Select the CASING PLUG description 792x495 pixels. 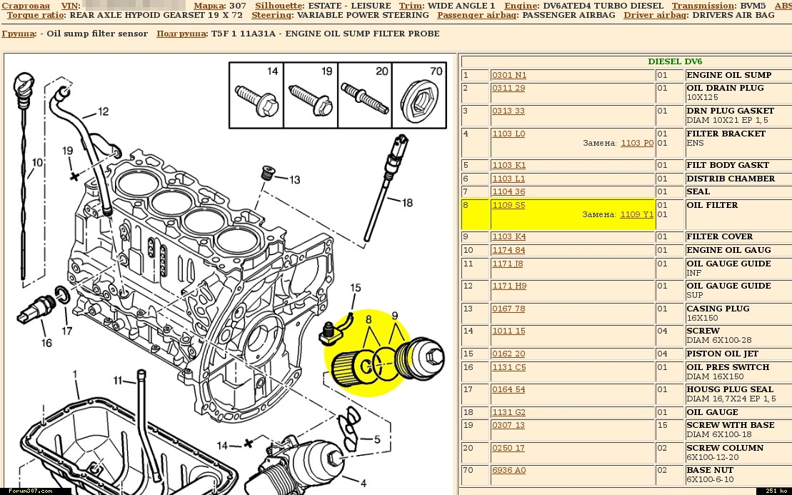coord(718,309)
